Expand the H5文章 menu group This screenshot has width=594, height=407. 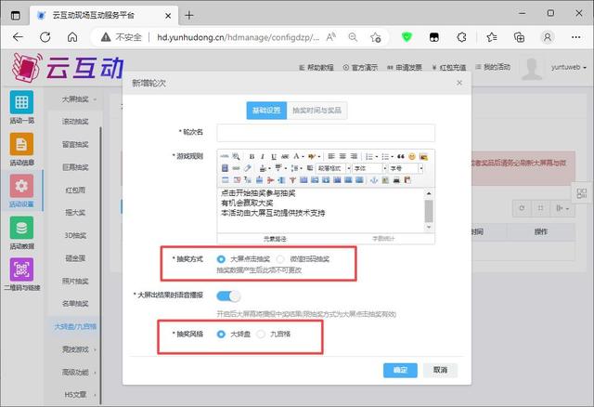click(x=78, y=395)
